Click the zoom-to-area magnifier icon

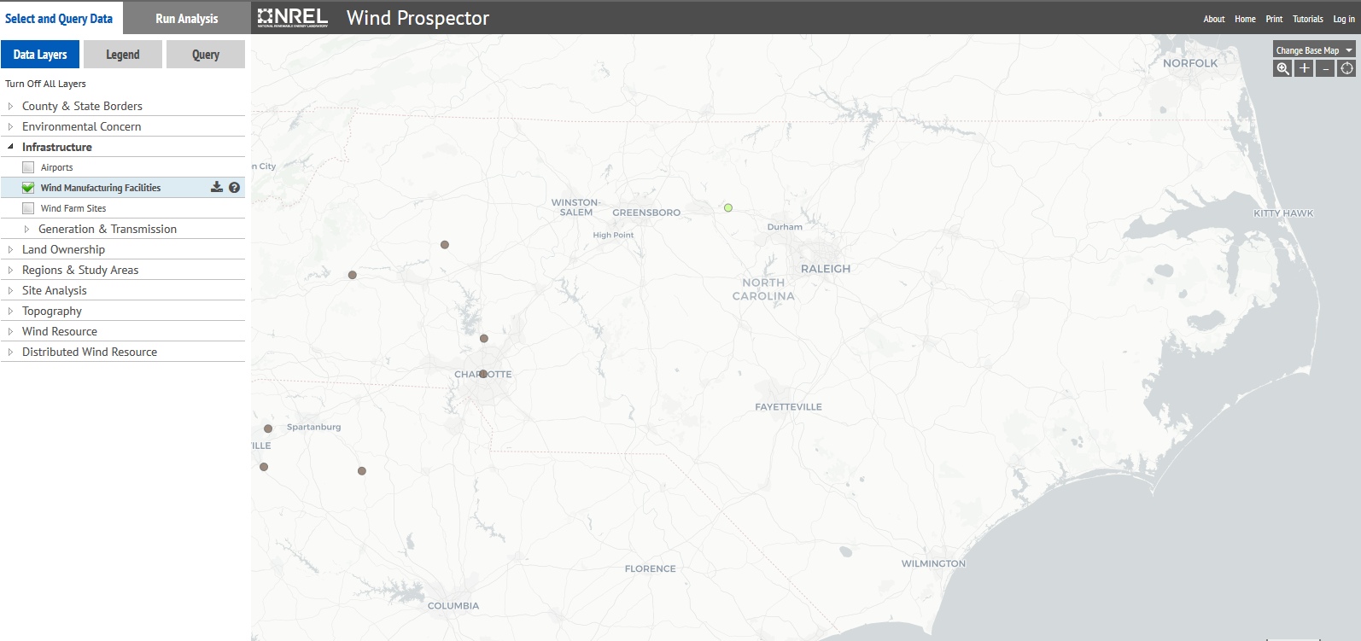click(x=1282, y=69)
